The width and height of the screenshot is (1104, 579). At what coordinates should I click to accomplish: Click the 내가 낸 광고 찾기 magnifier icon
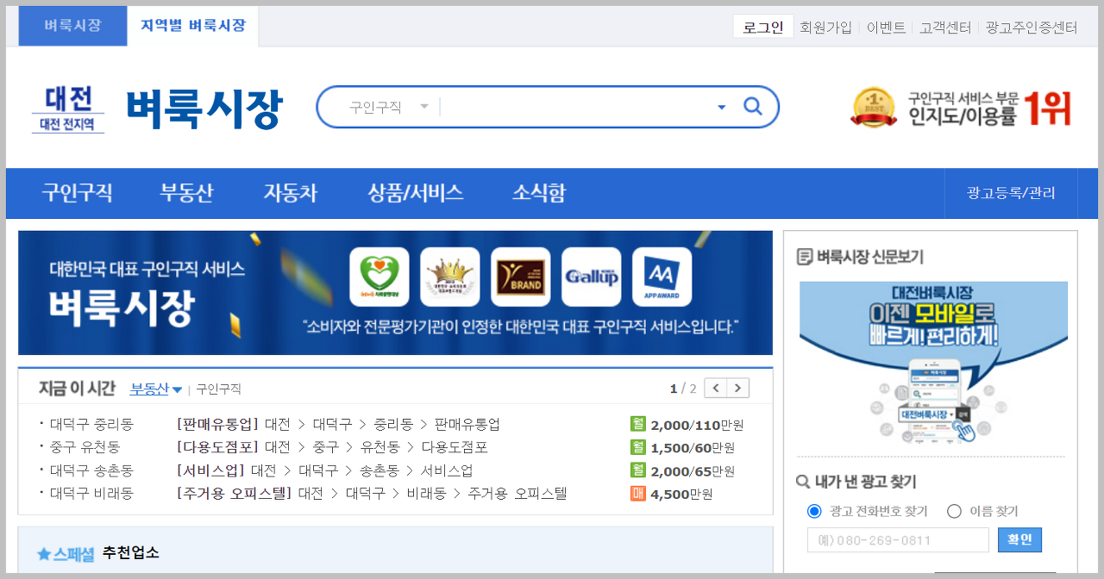tap(803, 482)
